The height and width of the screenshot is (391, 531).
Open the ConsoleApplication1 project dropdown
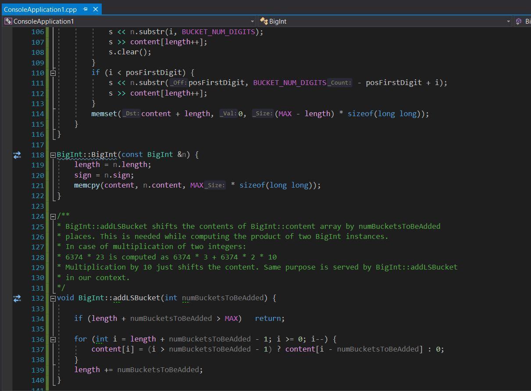pyautogui.click(x=252, y=21)
